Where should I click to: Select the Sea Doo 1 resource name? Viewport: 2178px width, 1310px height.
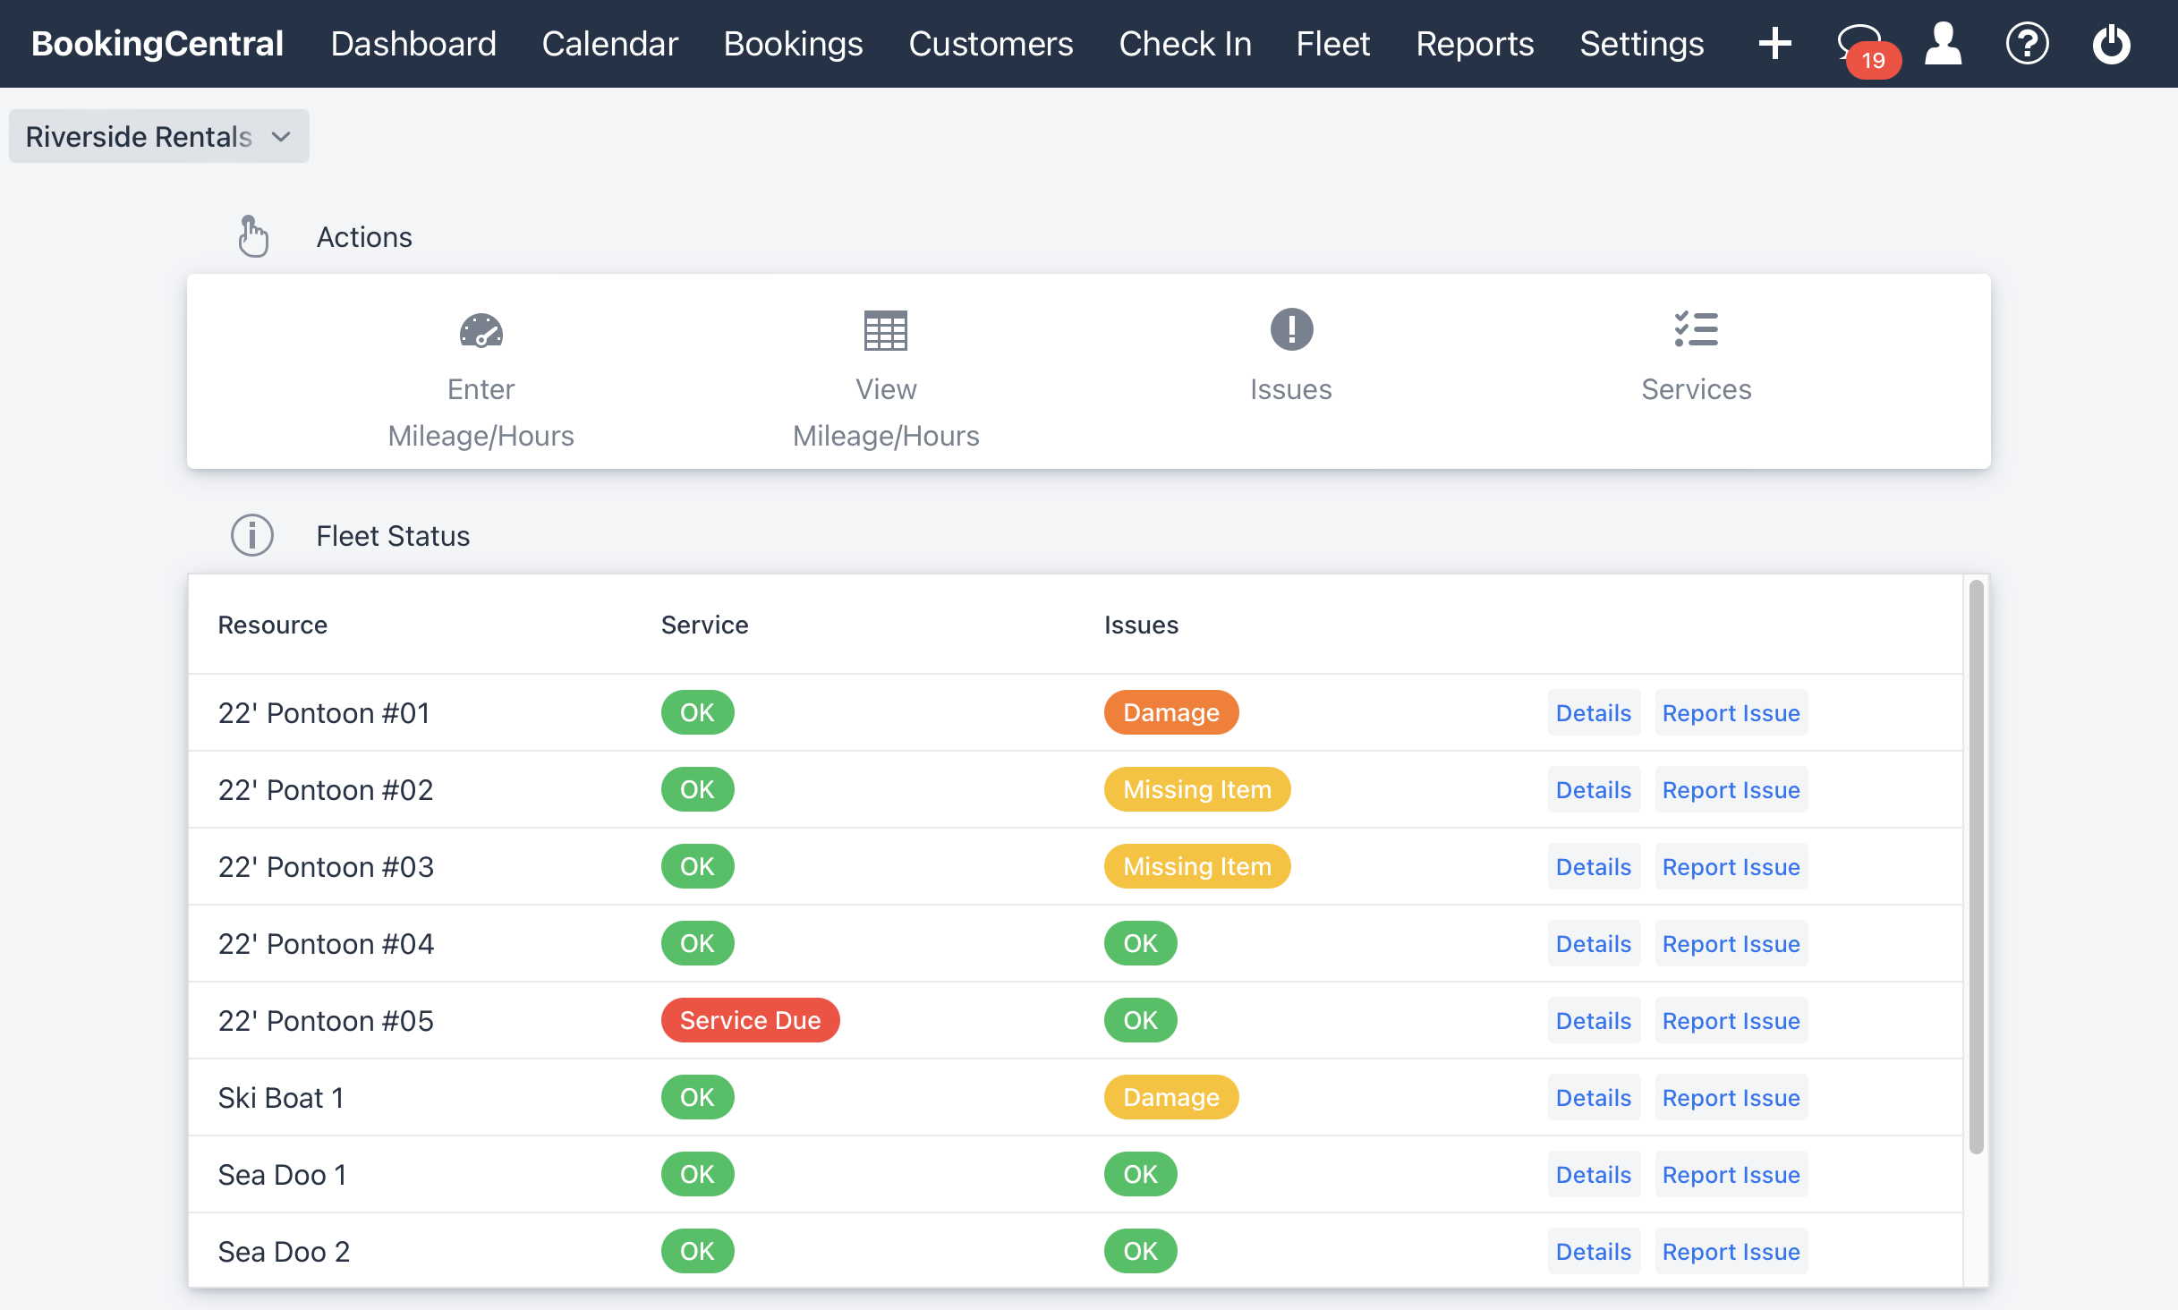click(283, 1174)
